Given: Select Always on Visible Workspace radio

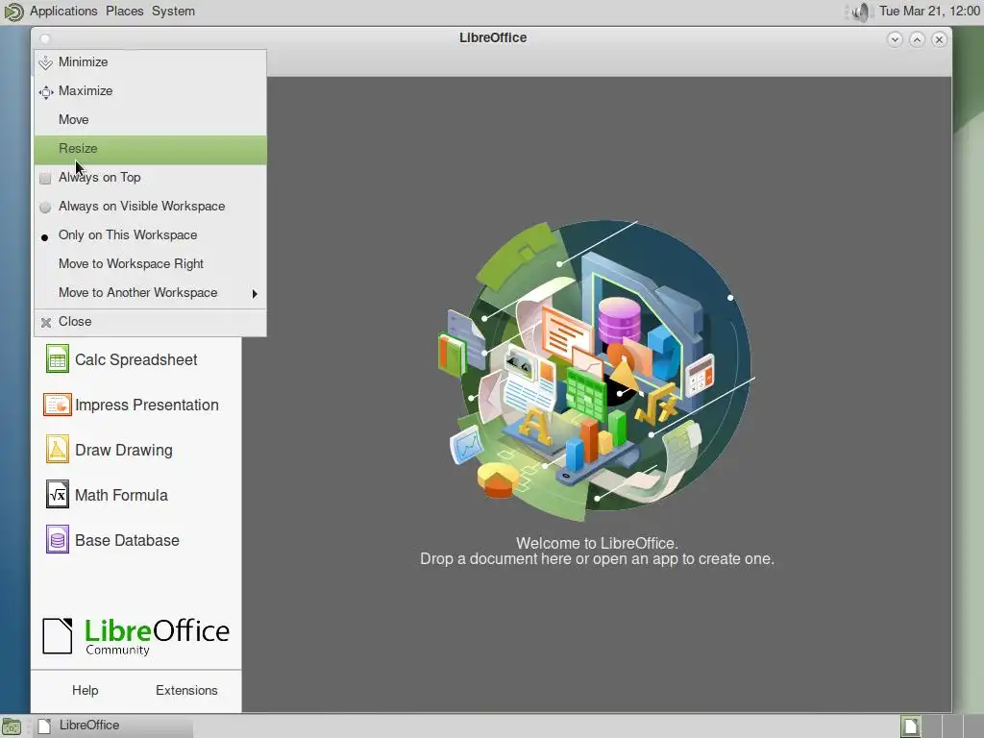Looking at the screenshot, I should coord(45,208).
